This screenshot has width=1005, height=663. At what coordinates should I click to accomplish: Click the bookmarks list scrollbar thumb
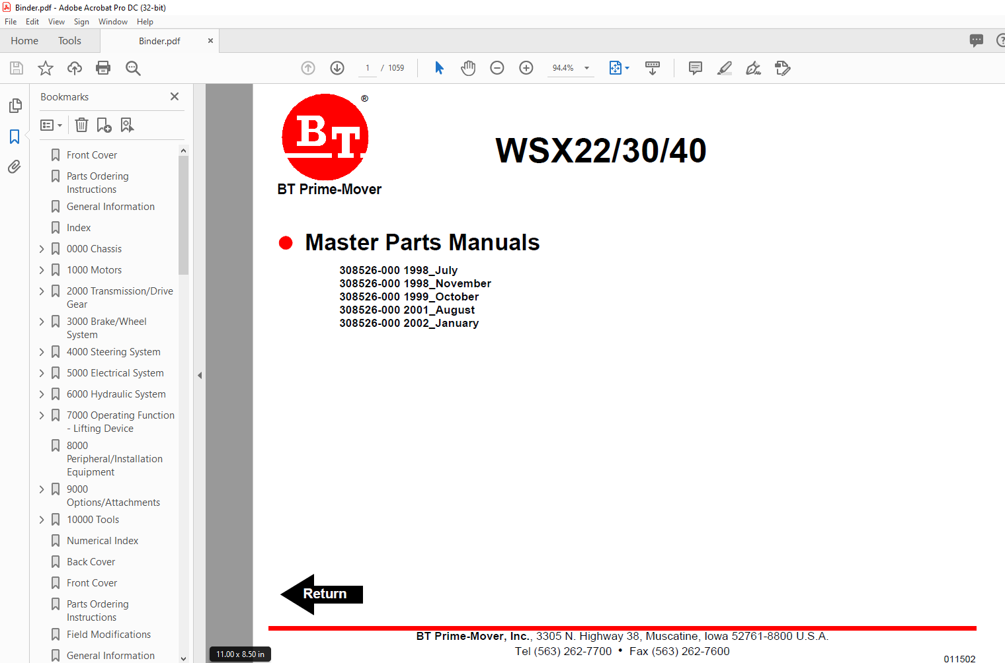(183, 215)
